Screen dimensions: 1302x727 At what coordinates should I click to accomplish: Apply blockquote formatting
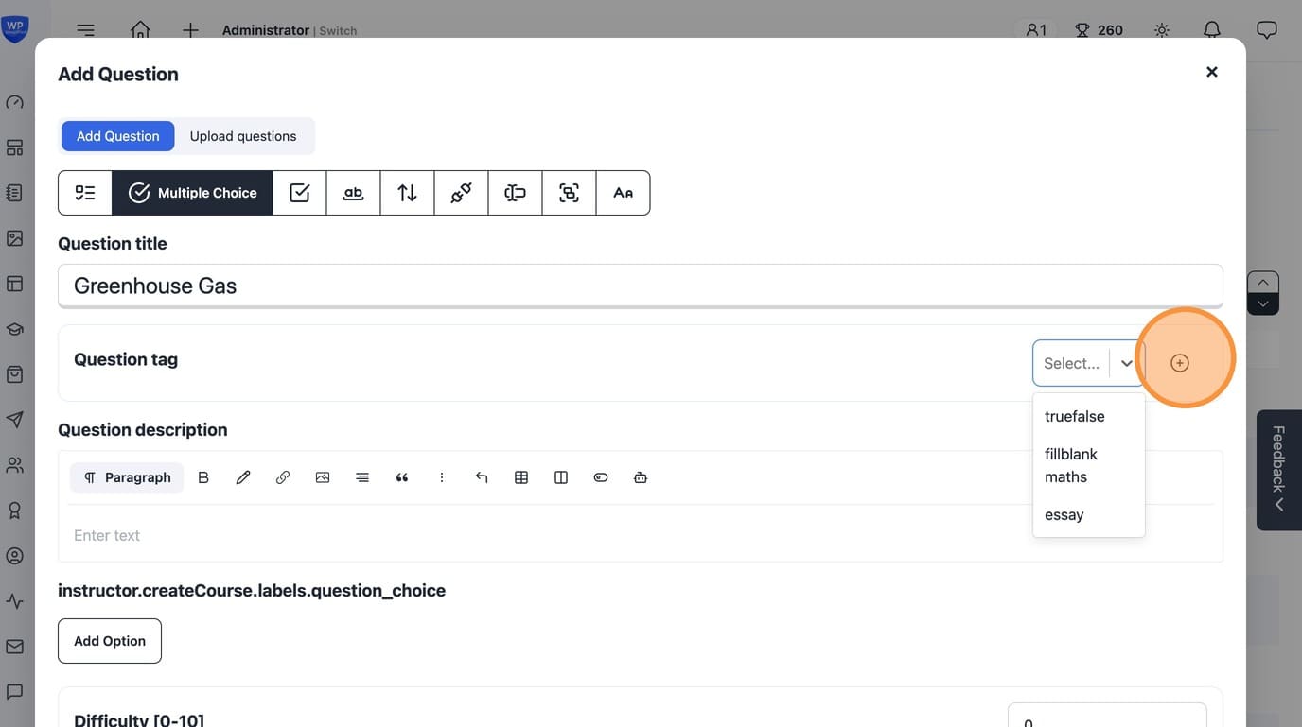(402, 477)
